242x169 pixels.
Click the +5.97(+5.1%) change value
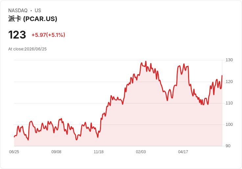click(x=48, y=35)
